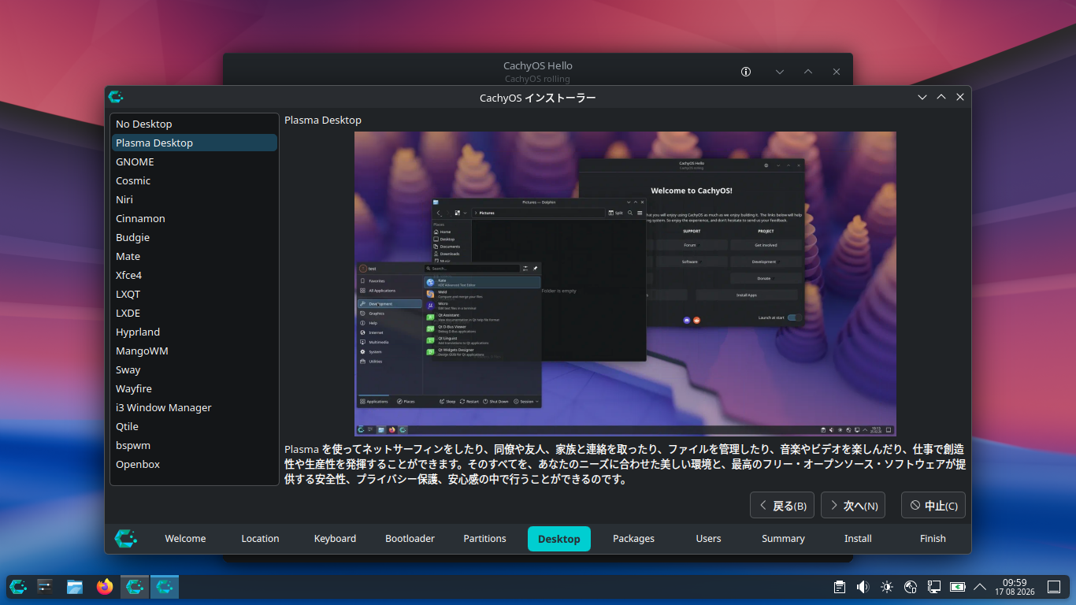Go to the Install step

coord(858,539)
